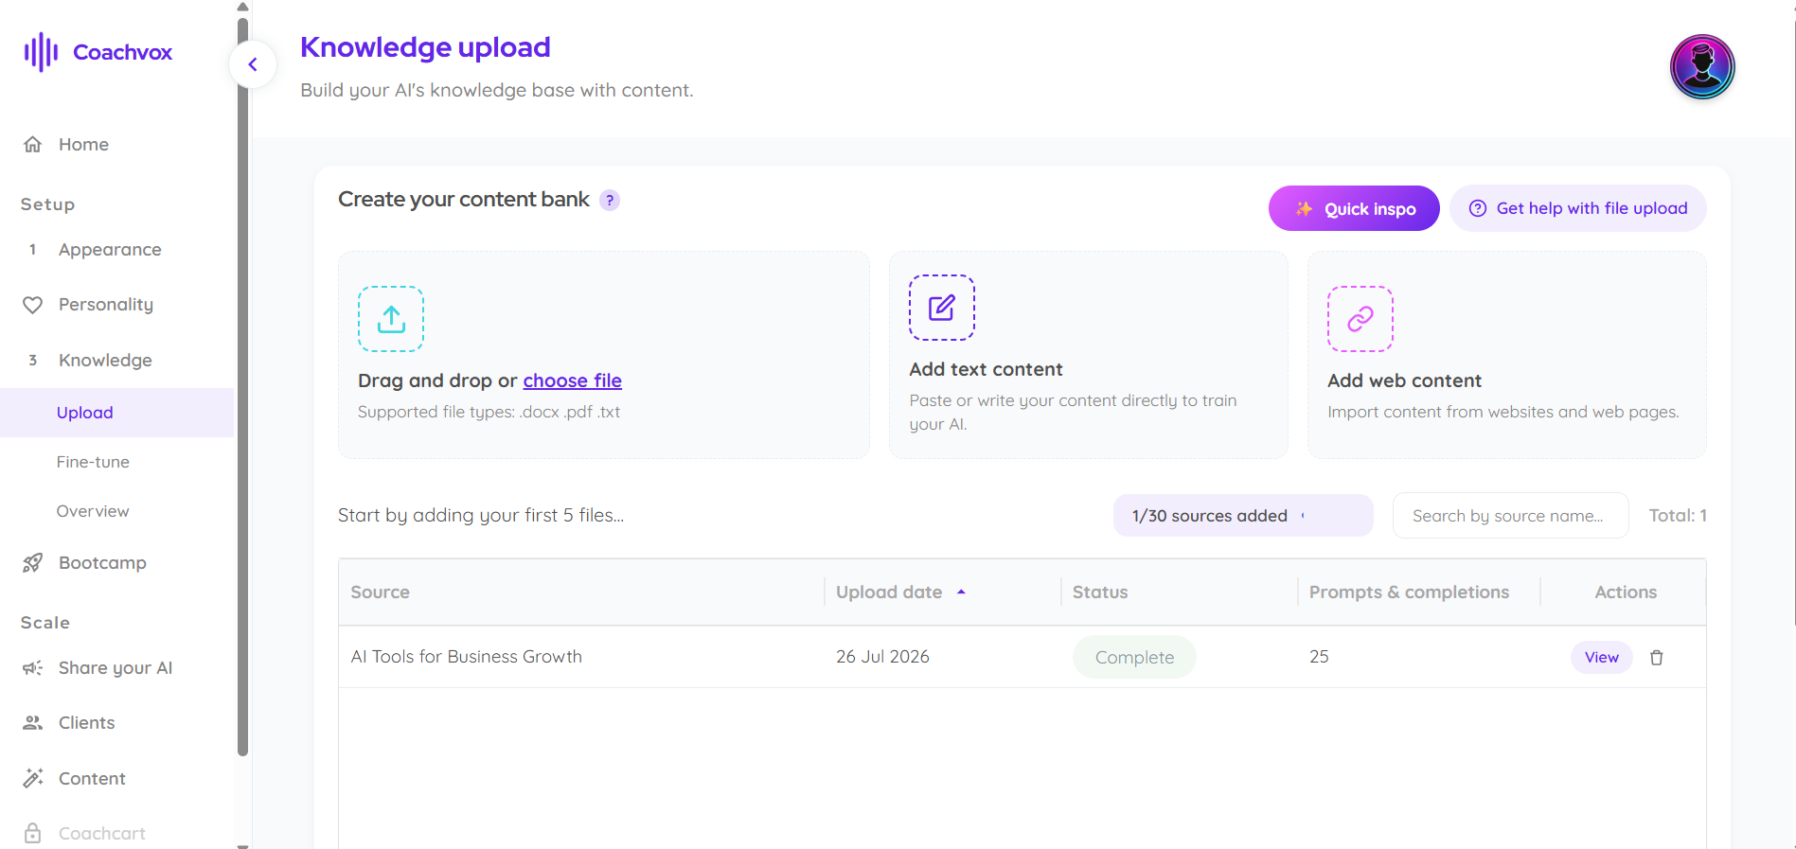This screenshot has height=849, width=1796.
Task: Click the choose file link
Action: point(572,380)
